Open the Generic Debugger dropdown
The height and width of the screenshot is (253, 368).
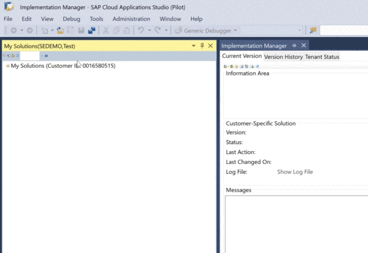[x=236, y=30]
